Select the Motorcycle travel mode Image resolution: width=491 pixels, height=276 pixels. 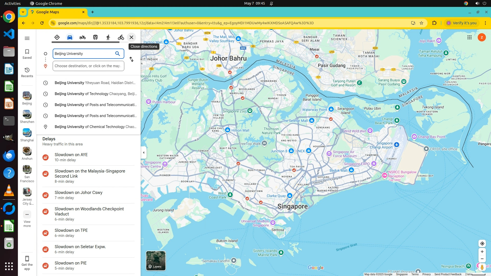(x=82, y=38)
